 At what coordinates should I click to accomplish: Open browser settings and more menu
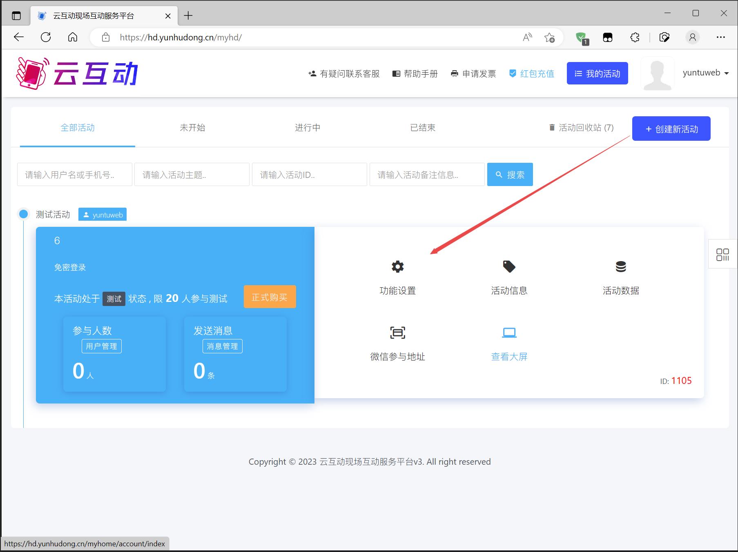[x=721, y=37]
